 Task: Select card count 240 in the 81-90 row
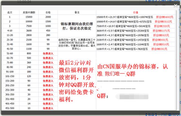point(29,67)
